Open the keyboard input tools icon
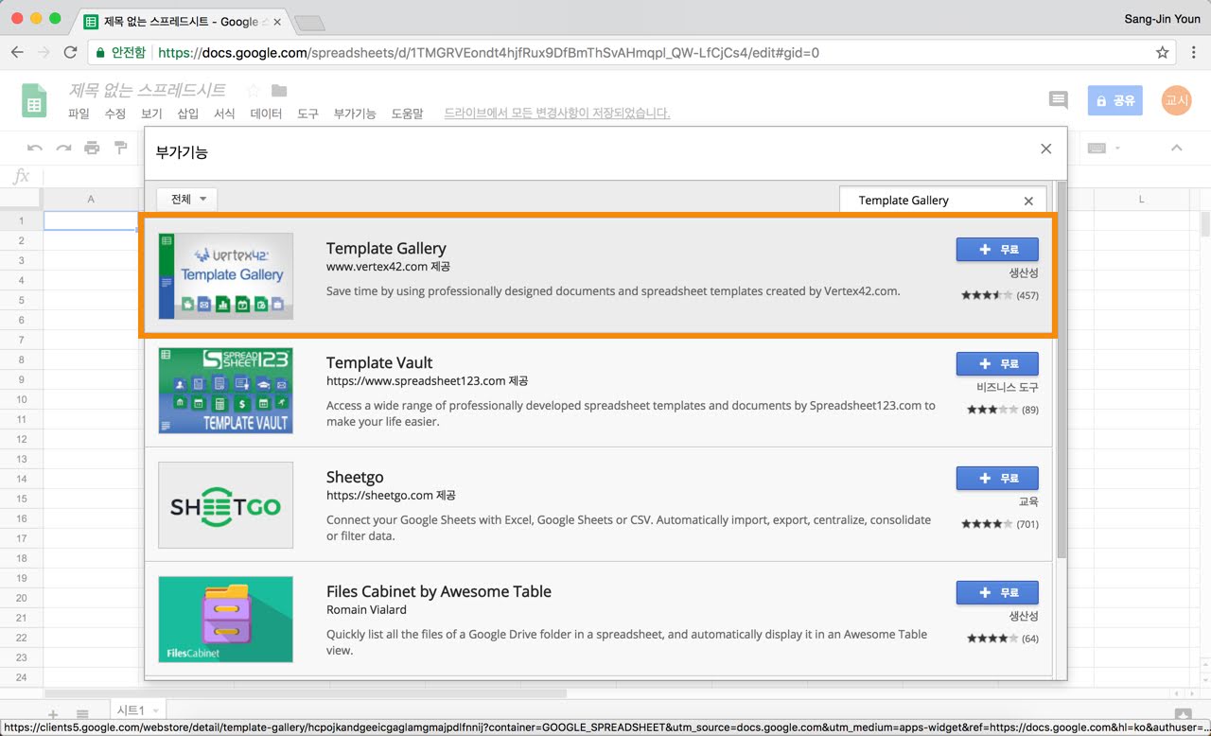This screenshot has width=1211, height=736. coord(1097,149)
